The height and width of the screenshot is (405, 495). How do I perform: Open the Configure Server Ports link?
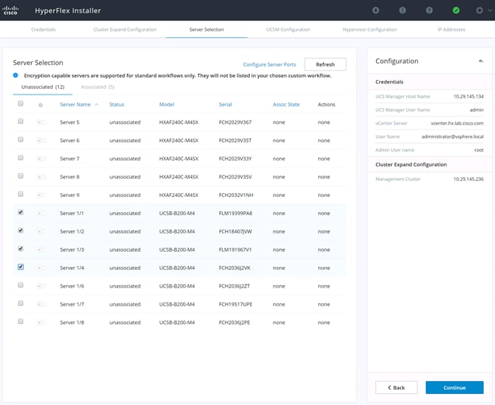(x=270, y=64)
